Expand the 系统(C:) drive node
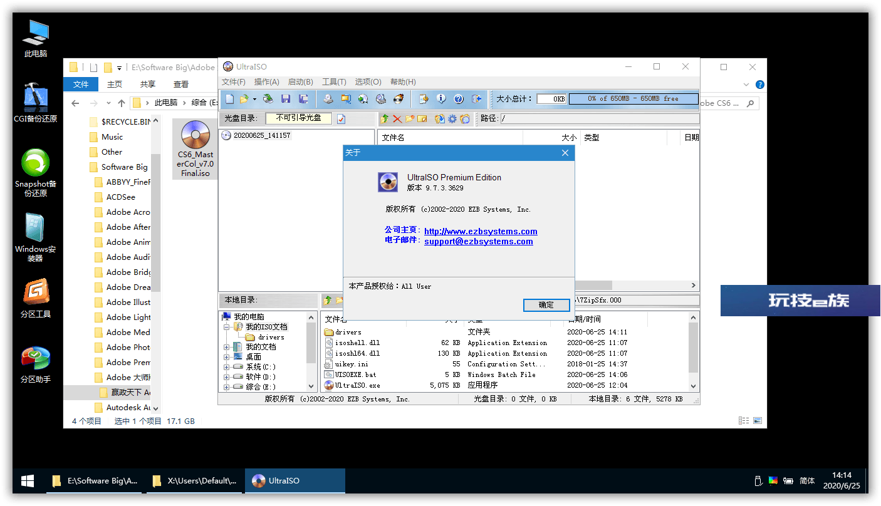881x506 pixels. (227, 367)
